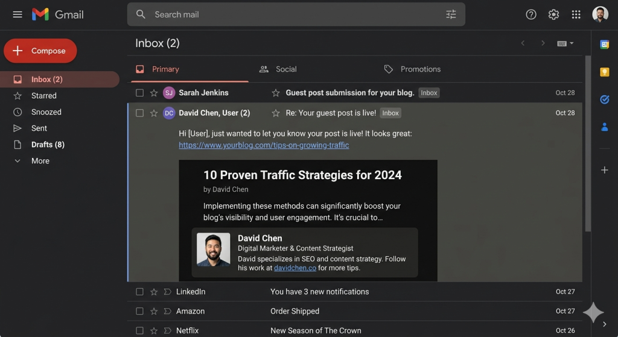Tick the checkbox for LinkedIn email
618x337 pixels.
140,292
